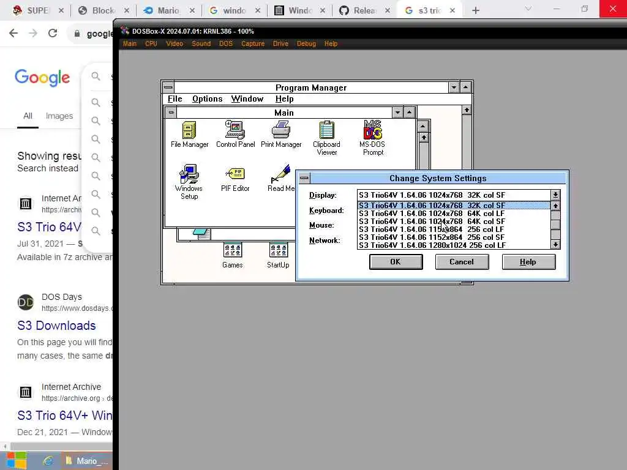This screenshot has height=470, width=627.
Task: Open PIF Editor icon
Action: click(235, 179)
